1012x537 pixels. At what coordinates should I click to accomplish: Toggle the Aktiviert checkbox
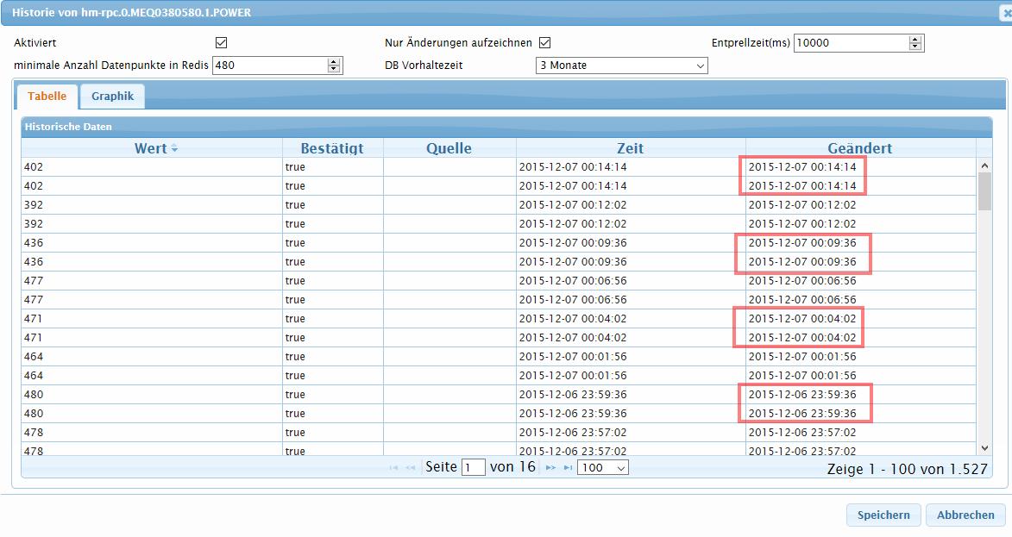point(222,42)
